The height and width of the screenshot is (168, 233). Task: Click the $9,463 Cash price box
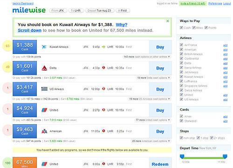(25, 131)
